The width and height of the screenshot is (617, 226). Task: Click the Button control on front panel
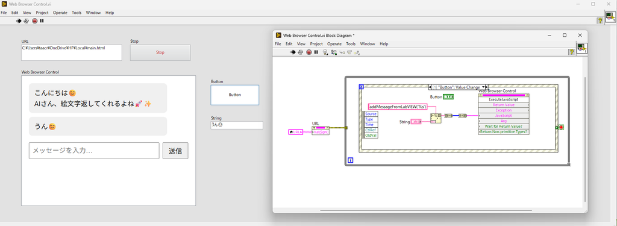coord(235,95)
